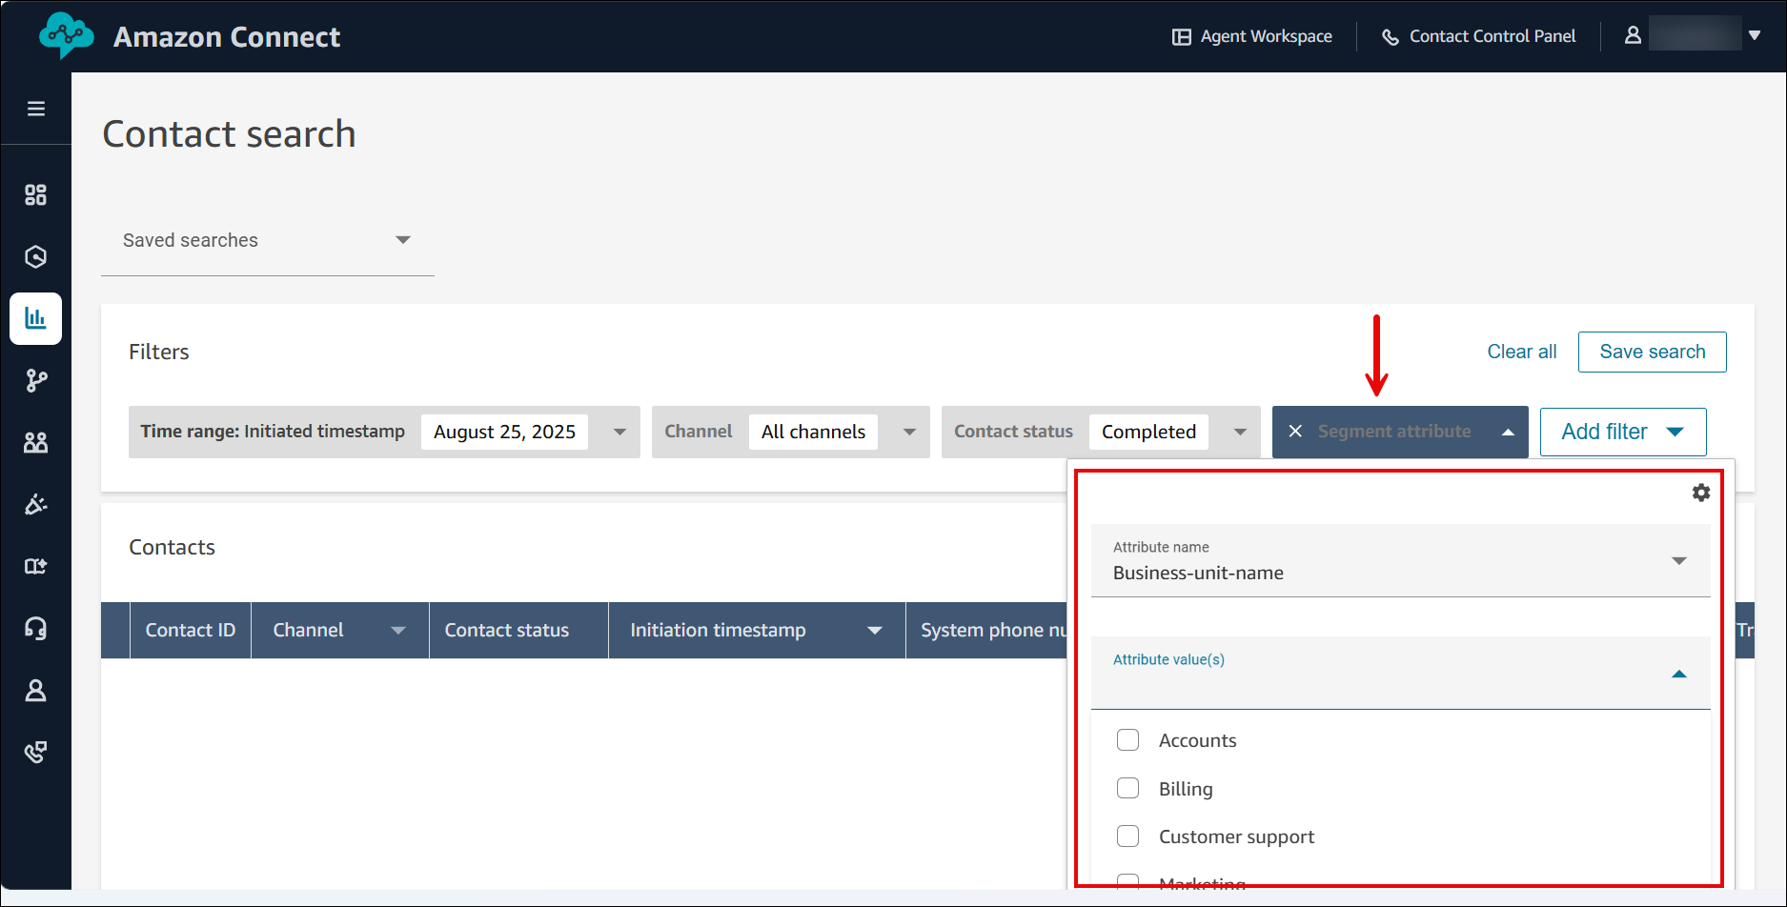Select the headset Agent sidebar icon
Viewport: 1787px width, 907px height.
36,628
